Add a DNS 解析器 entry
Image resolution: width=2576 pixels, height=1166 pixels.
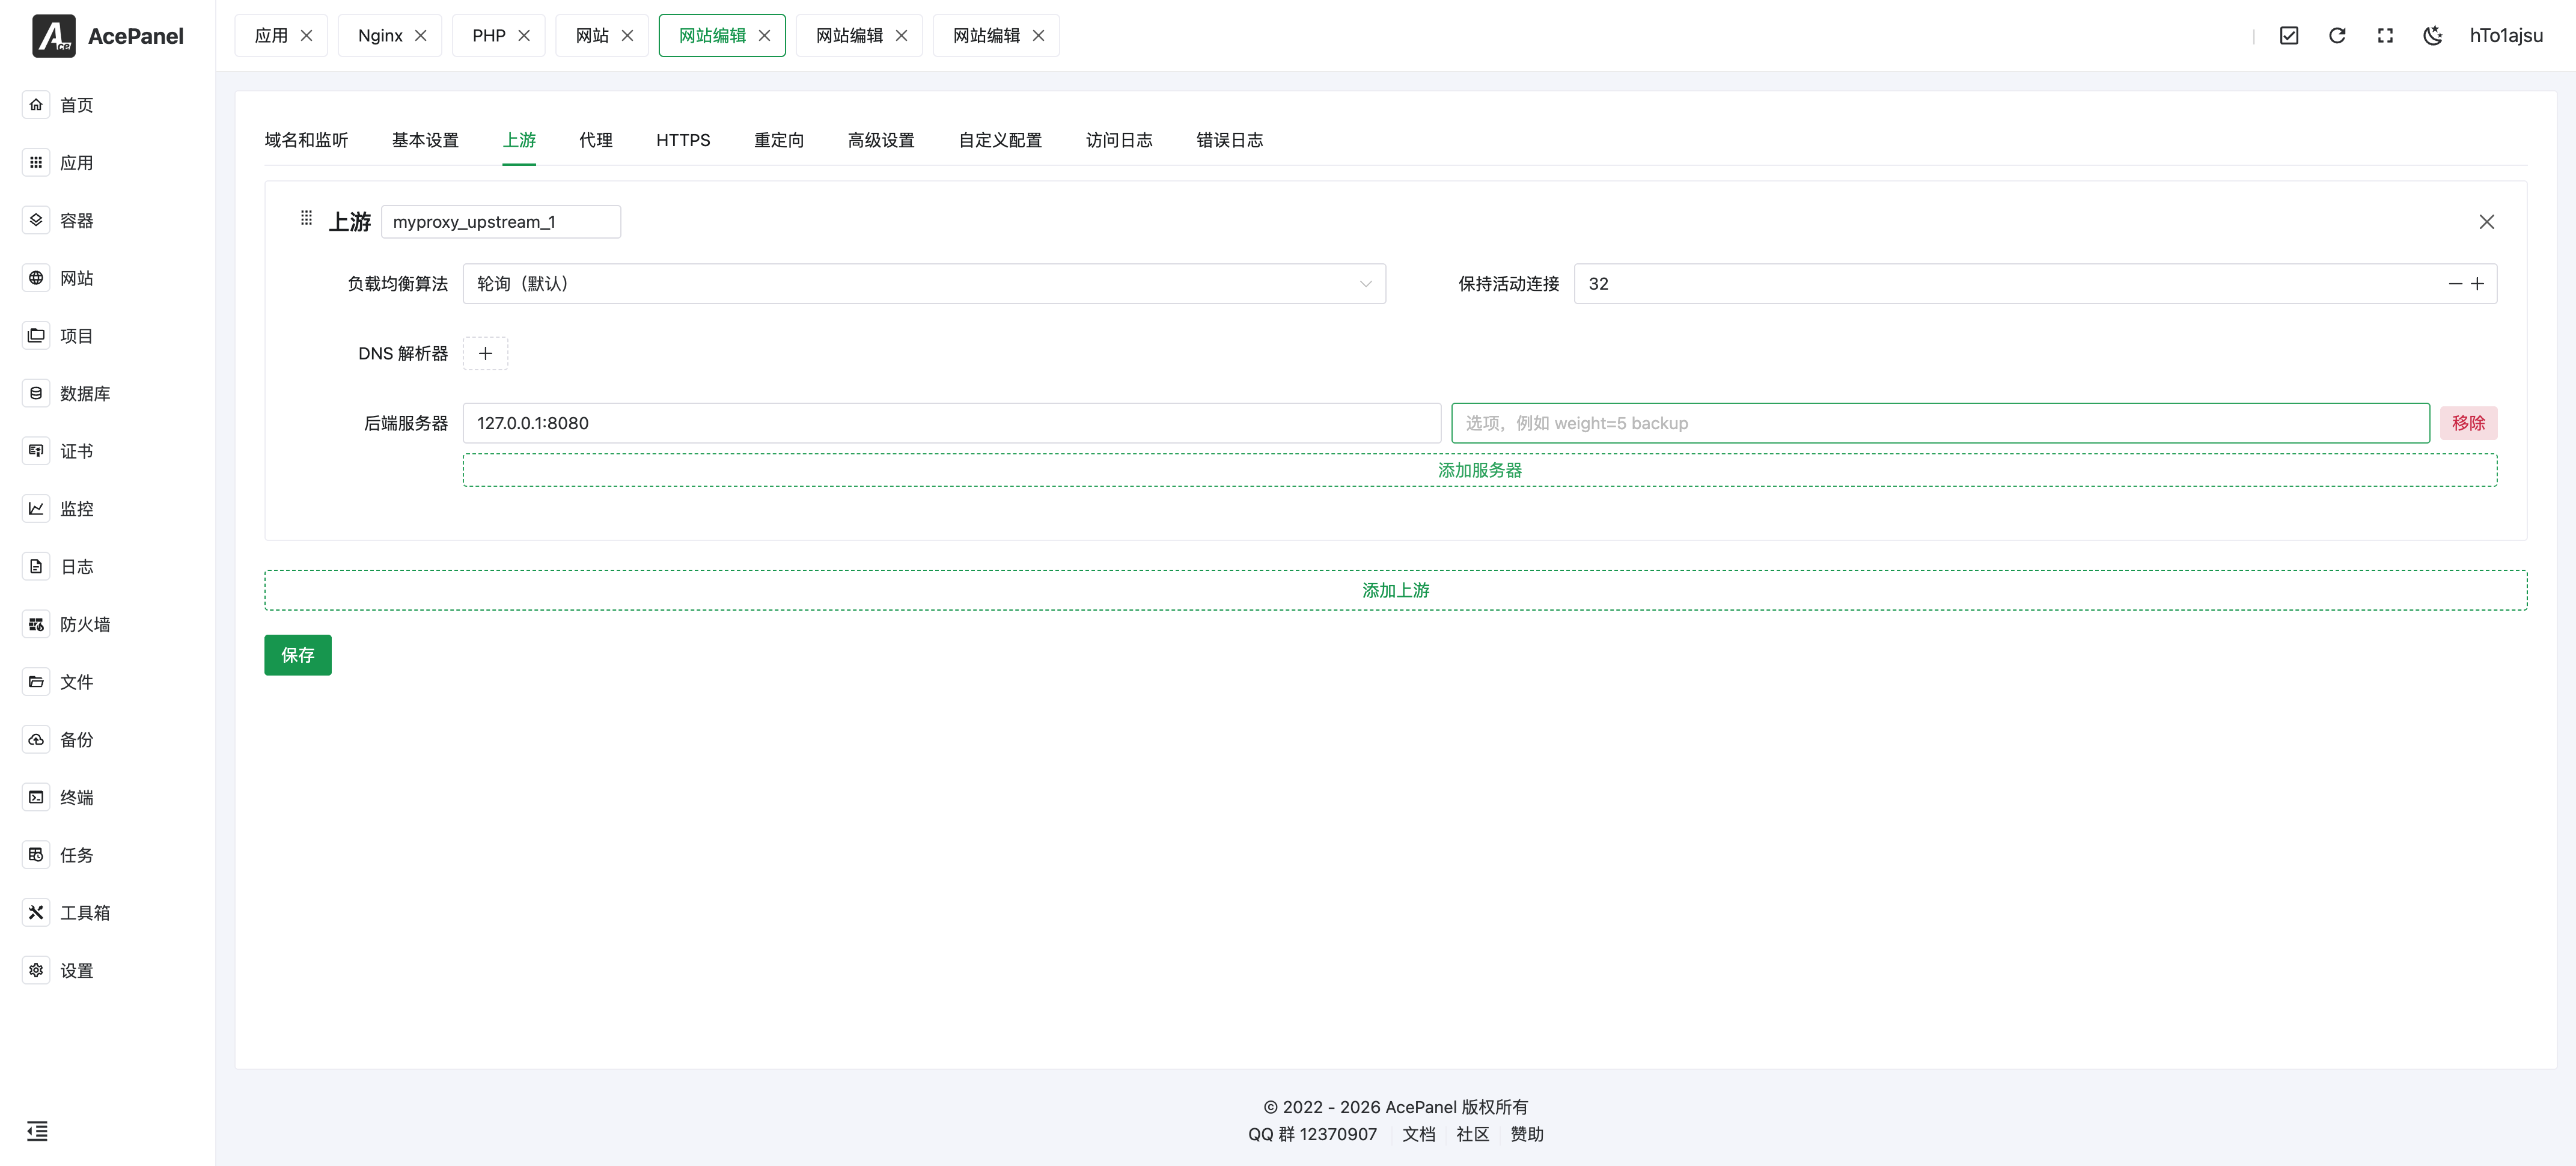485,353
